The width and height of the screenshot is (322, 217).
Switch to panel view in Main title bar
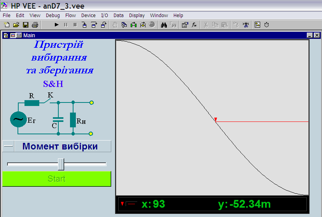click(13, 35)
